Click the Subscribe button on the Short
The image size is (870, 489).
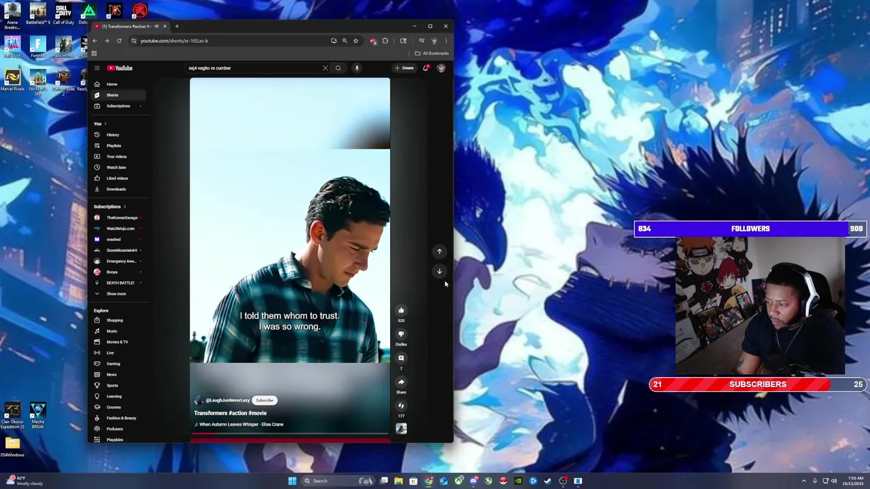pyautogui.click(x=264, y=400)
